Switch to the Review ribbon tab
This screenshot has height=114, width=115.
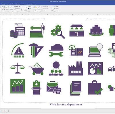point(8,4)
